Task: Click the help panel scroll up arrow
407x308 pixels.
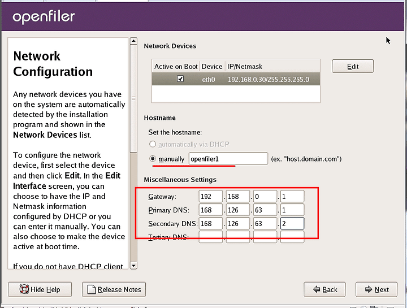Action: coord(133,41)
